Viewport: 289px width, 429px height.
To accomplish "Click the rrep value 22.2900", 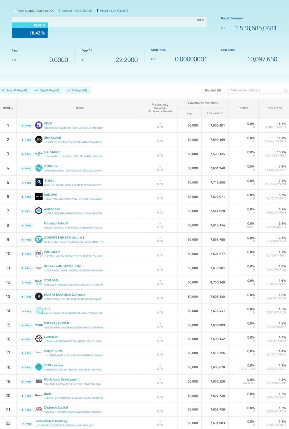I will pos(127,60).
